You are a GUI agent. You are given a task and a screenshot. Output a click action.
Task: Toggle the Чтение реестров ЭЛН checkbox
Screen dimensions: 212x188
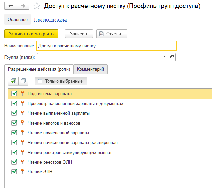coord(14,162)
